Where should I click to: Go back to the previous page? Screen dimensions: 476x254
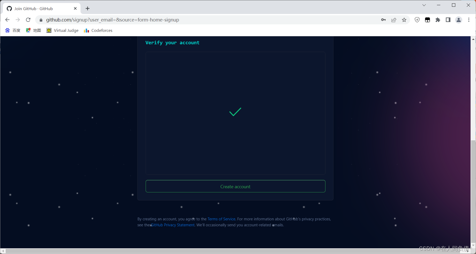pos(7,20)
